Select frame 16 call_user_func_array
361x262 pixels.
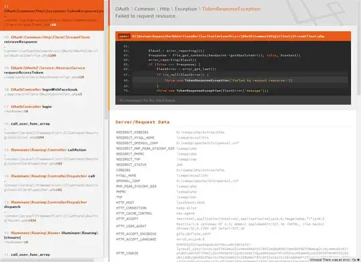tap(51, 131)
